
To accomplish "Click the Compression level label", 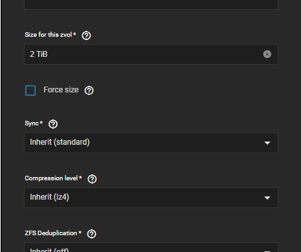I will tap(53, 178).
